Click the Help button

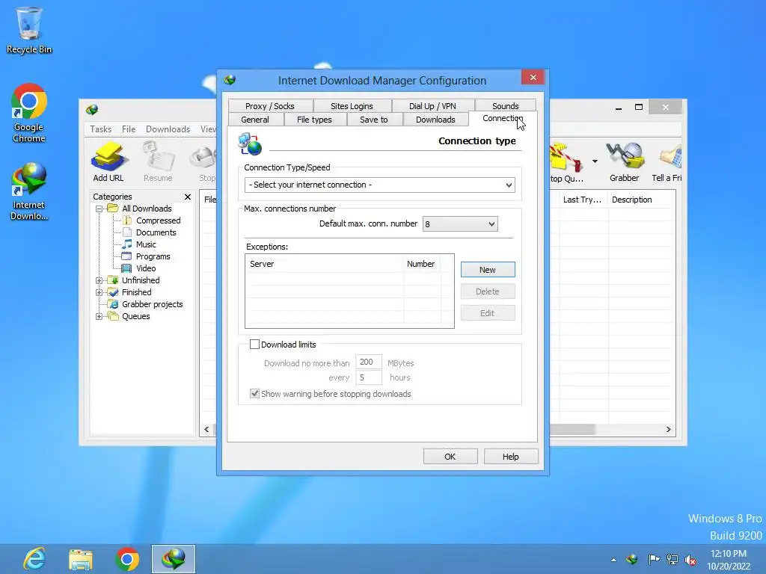click(x=510, y=457)
